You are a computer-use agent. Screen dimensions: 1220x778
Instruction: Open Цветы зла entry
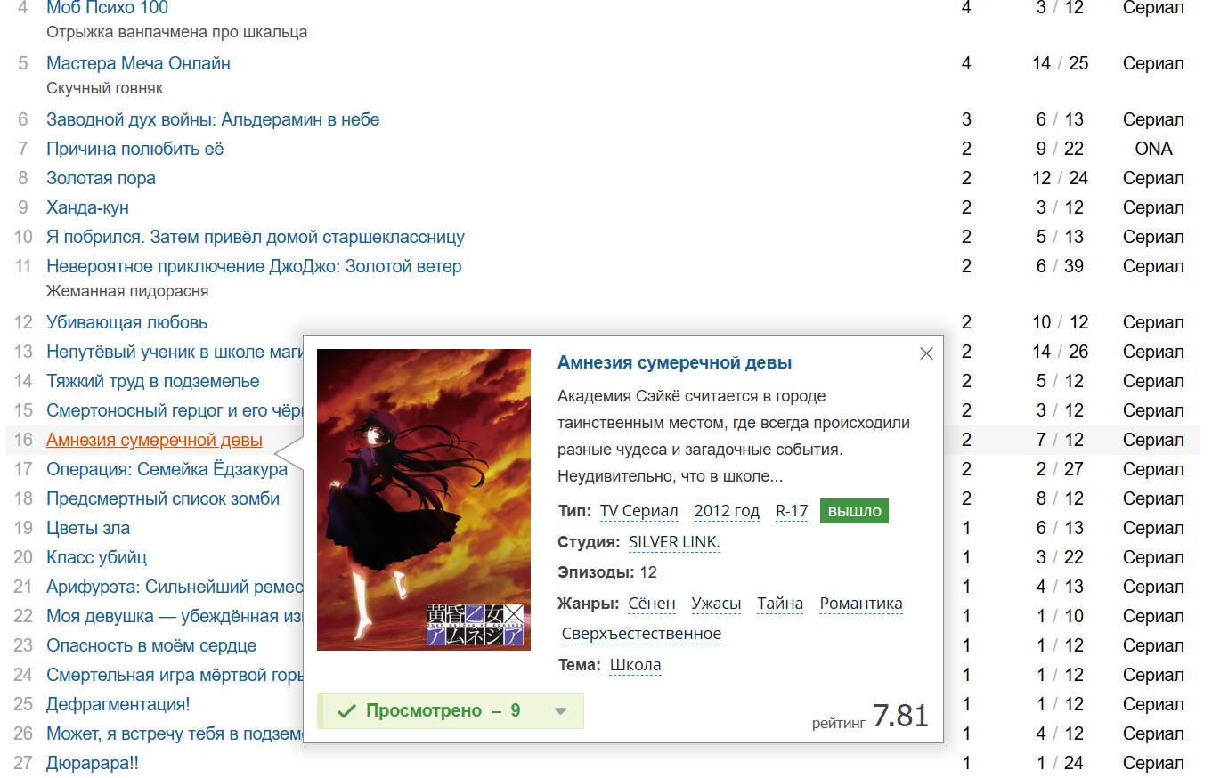[88, 528]
